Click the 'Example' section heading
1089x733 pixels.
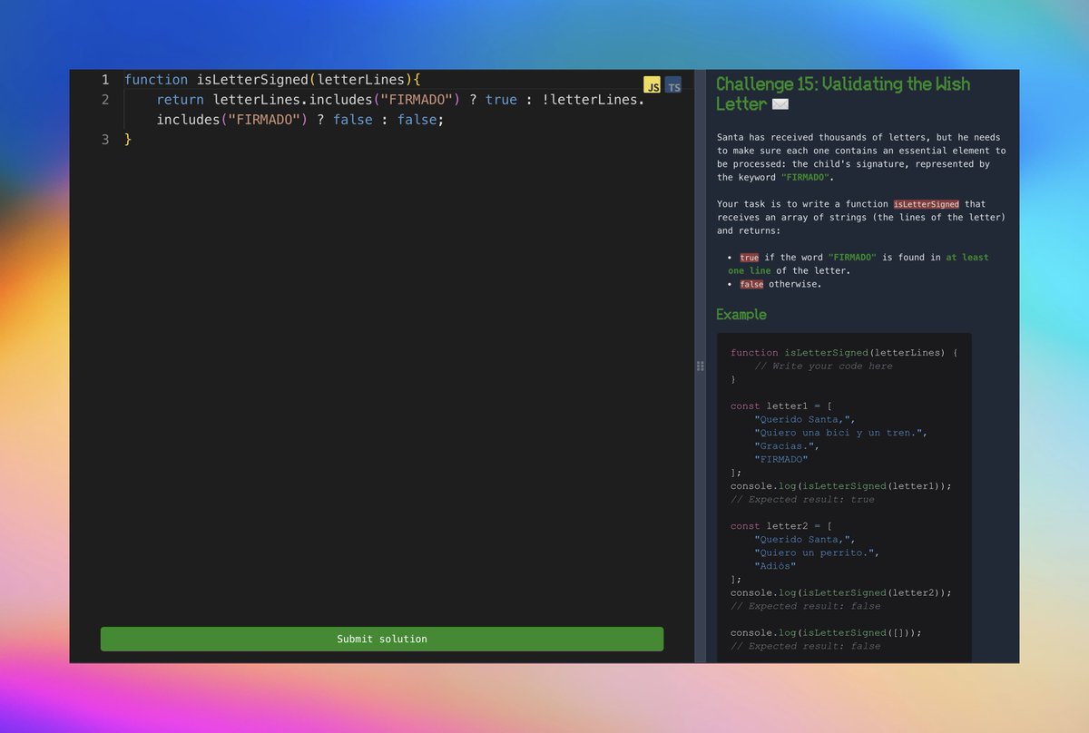[x=741, y=315]
